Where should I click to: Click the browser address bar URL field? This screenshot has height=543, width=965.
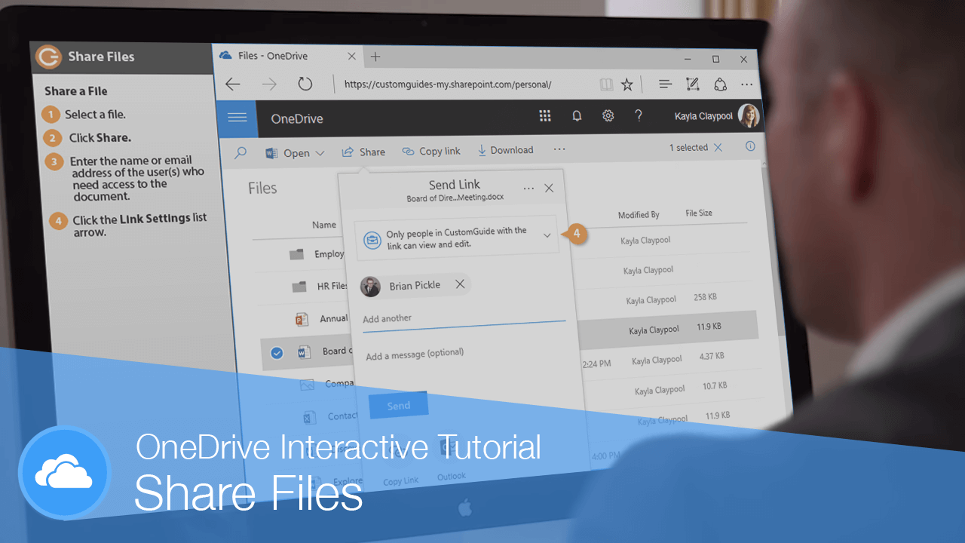coord(448,84)
